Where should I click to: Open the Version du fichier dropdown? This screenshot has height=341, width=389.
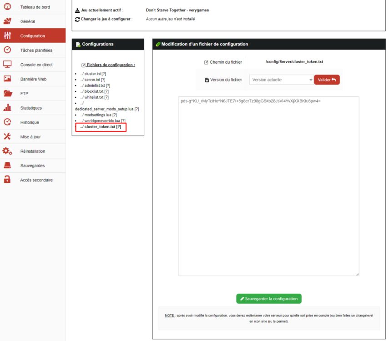click(x=281, y=80)
